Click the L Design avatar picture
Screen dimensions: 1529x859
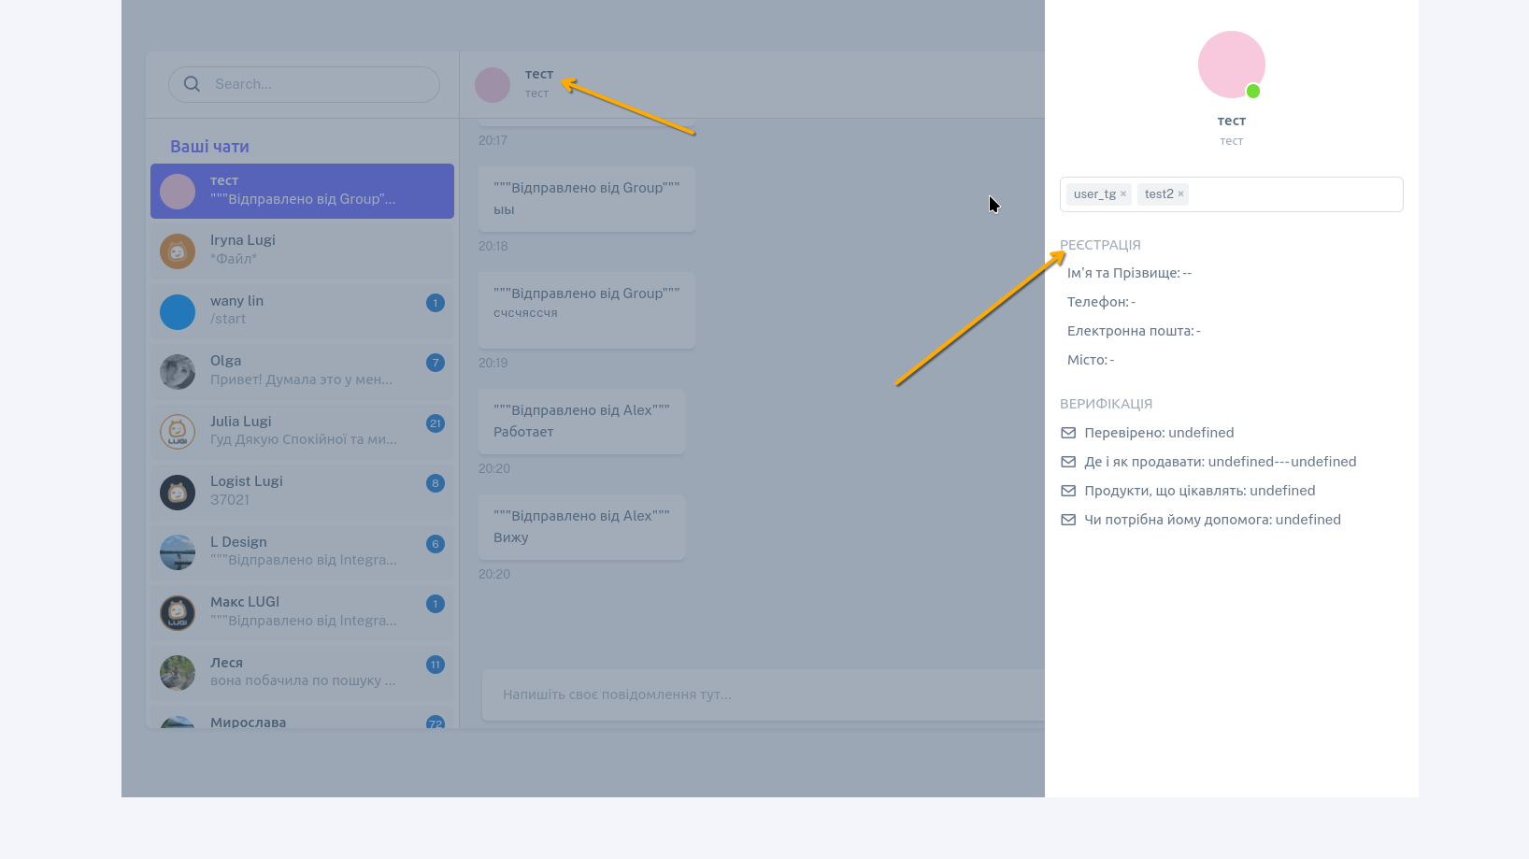point(178,551)
